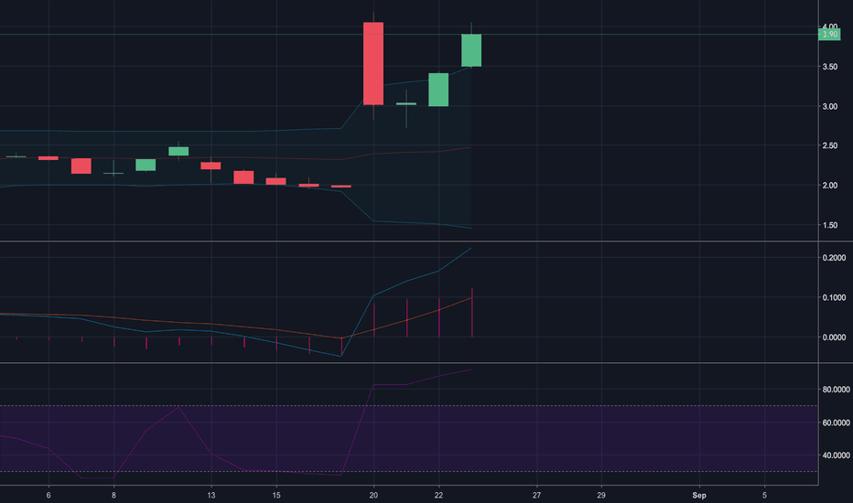Click the 1.50 price axis label
This screenshot has width=853, height=503.
[829, 225]
